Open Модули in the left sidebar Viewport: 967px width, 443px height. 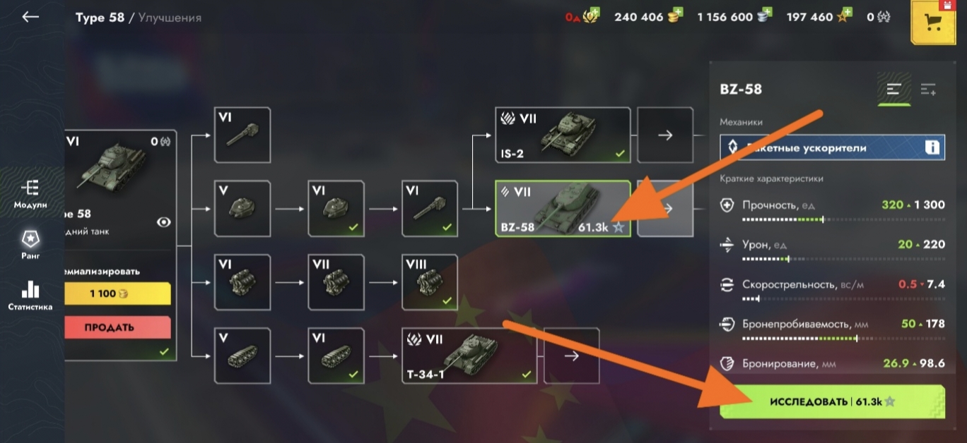[x=30, y=194]
